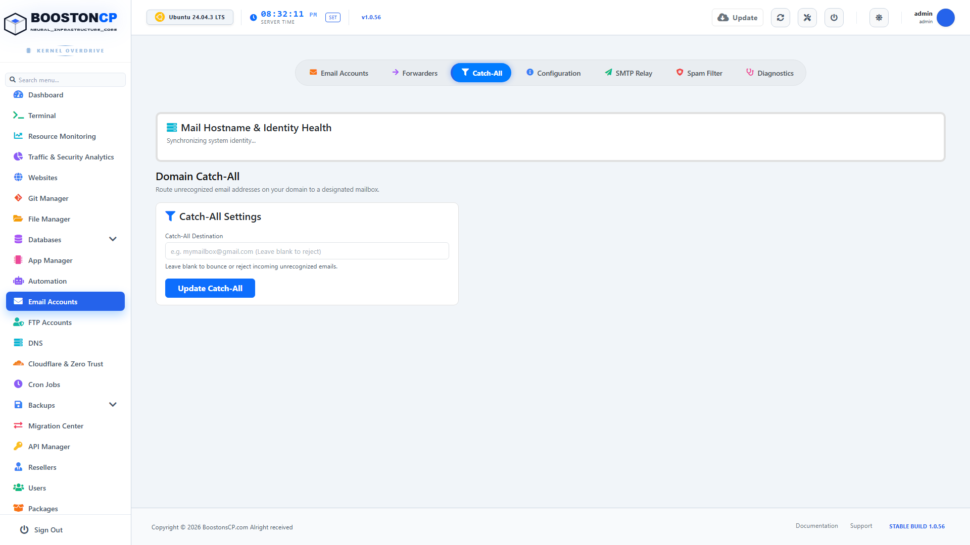Click the Automation robot icon
The height and width of the screenshot is (545, 970).
(18, 281)
